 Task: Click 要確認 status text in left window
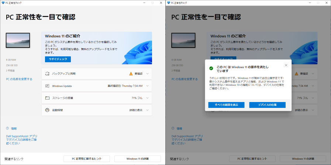(x=138, y=74)
